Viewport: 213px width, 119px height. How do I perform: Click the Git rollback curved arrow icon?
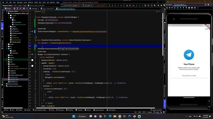[148, 6]
